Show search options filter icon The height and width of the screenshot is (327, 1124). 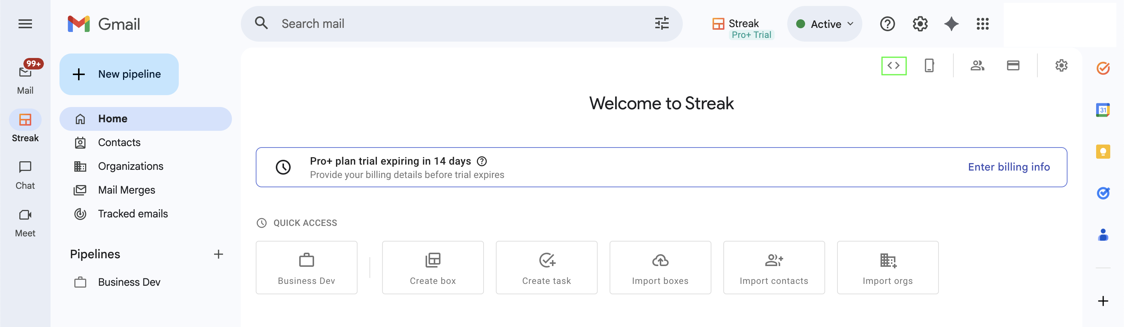pyautogui.click(x=662, y=23)
